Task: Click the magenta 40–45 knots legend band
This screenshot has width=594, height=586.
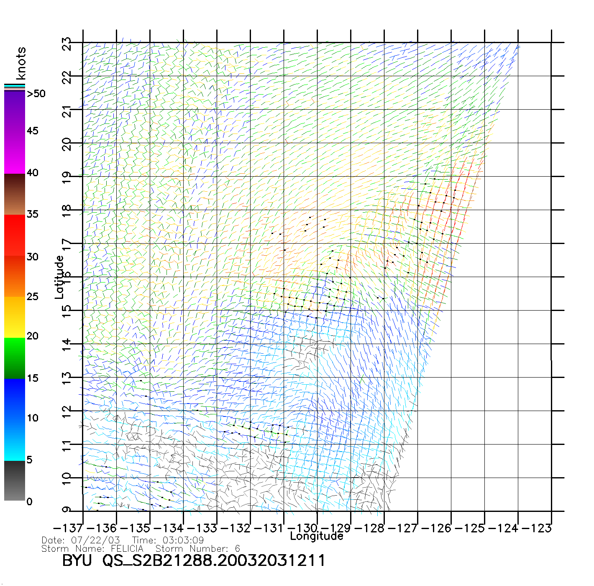Action: click(x=15, y=153)
